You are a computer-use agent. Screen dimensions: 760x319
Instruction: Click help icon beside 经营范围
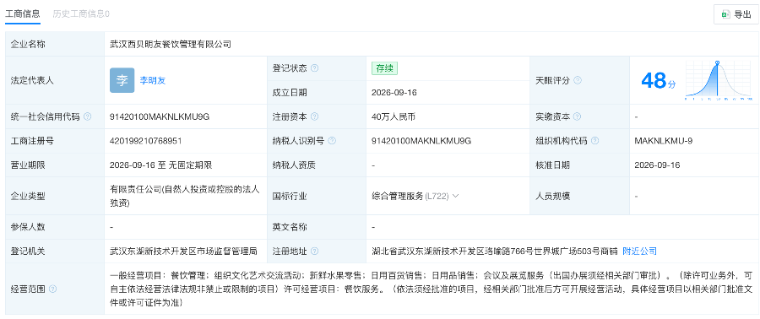click(52, 289)
